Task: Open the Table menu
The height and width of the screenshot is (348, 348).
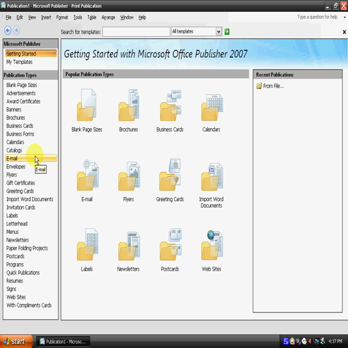Action: (x=92, y=17)
